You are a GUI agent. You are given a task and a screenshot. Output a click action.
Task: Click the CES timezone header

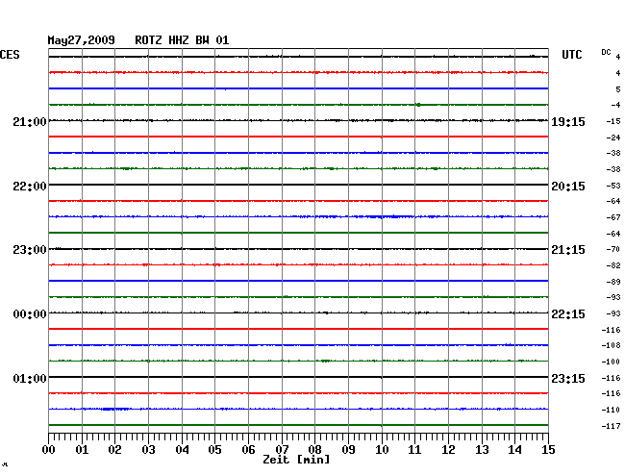click(x=10, y=55)
